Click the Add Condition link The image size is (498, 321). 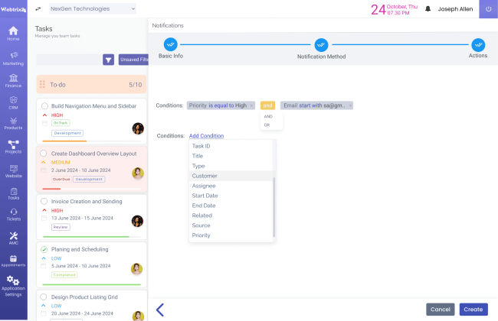pos(206,135)
